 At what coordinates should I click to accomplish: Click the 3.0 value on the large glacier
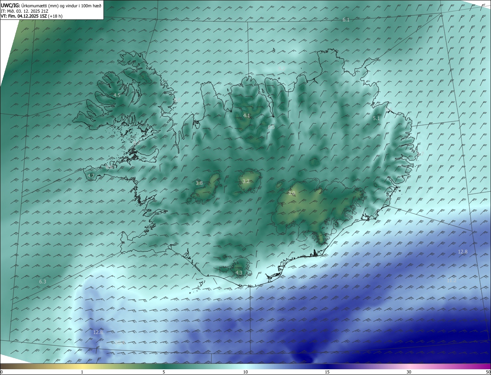tap(292, 194)
